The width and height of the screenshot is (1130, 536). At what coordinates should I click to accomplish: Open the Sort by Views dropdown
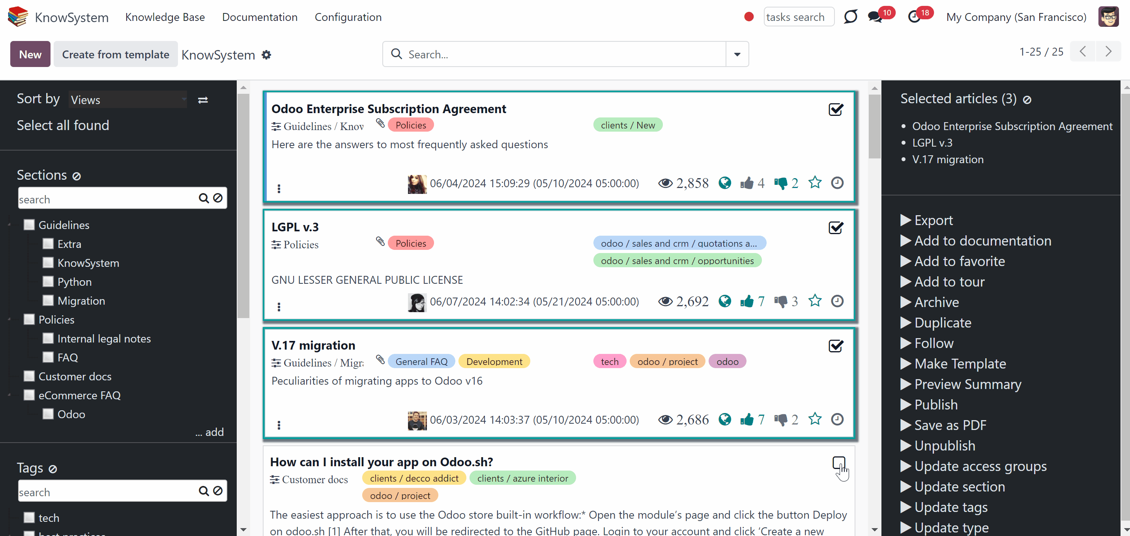click(x=128, y=100)
